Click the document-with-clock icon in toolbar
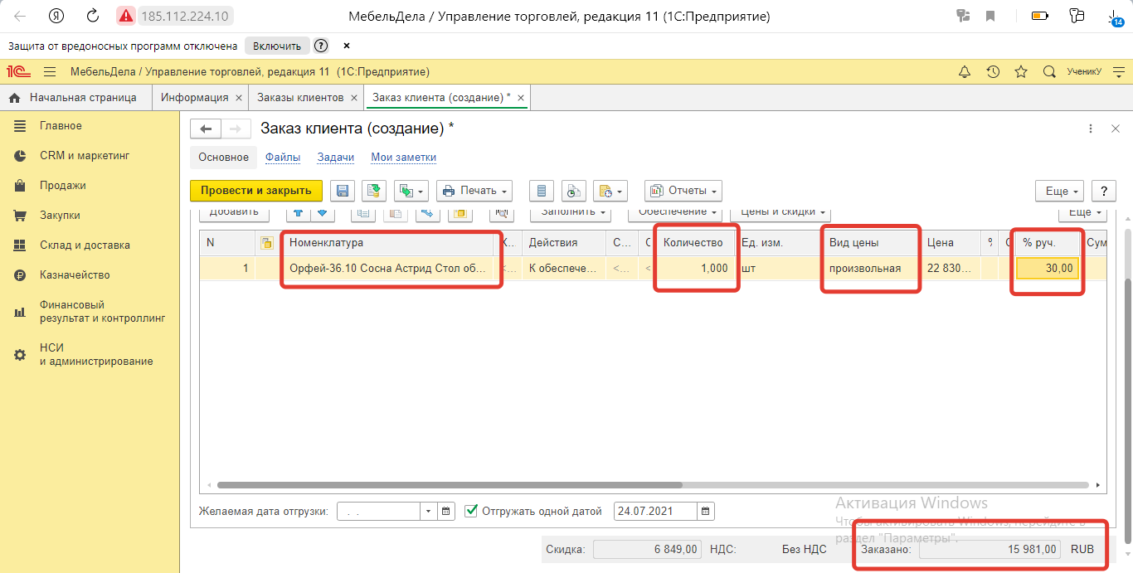The height and width of the screenshot is (573, 1133). pos(573,191)
